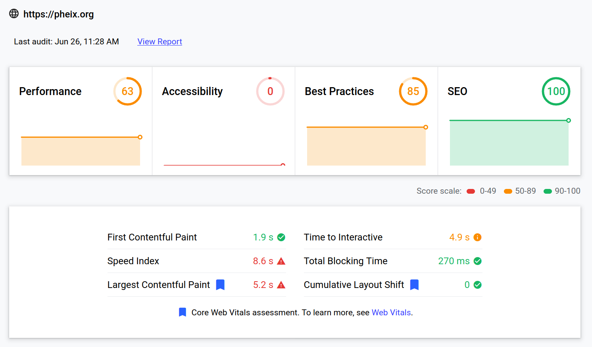Click the red warning triangle for Largest Contentful Paint
Viewport: 592px width, 347px height.
point(281,285)
